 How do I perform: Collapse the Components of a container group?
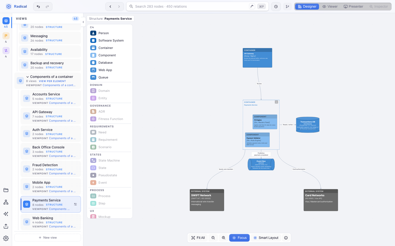(x=27, y=77)
